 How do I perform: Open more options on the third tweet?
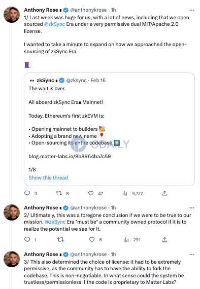point(192,255)
